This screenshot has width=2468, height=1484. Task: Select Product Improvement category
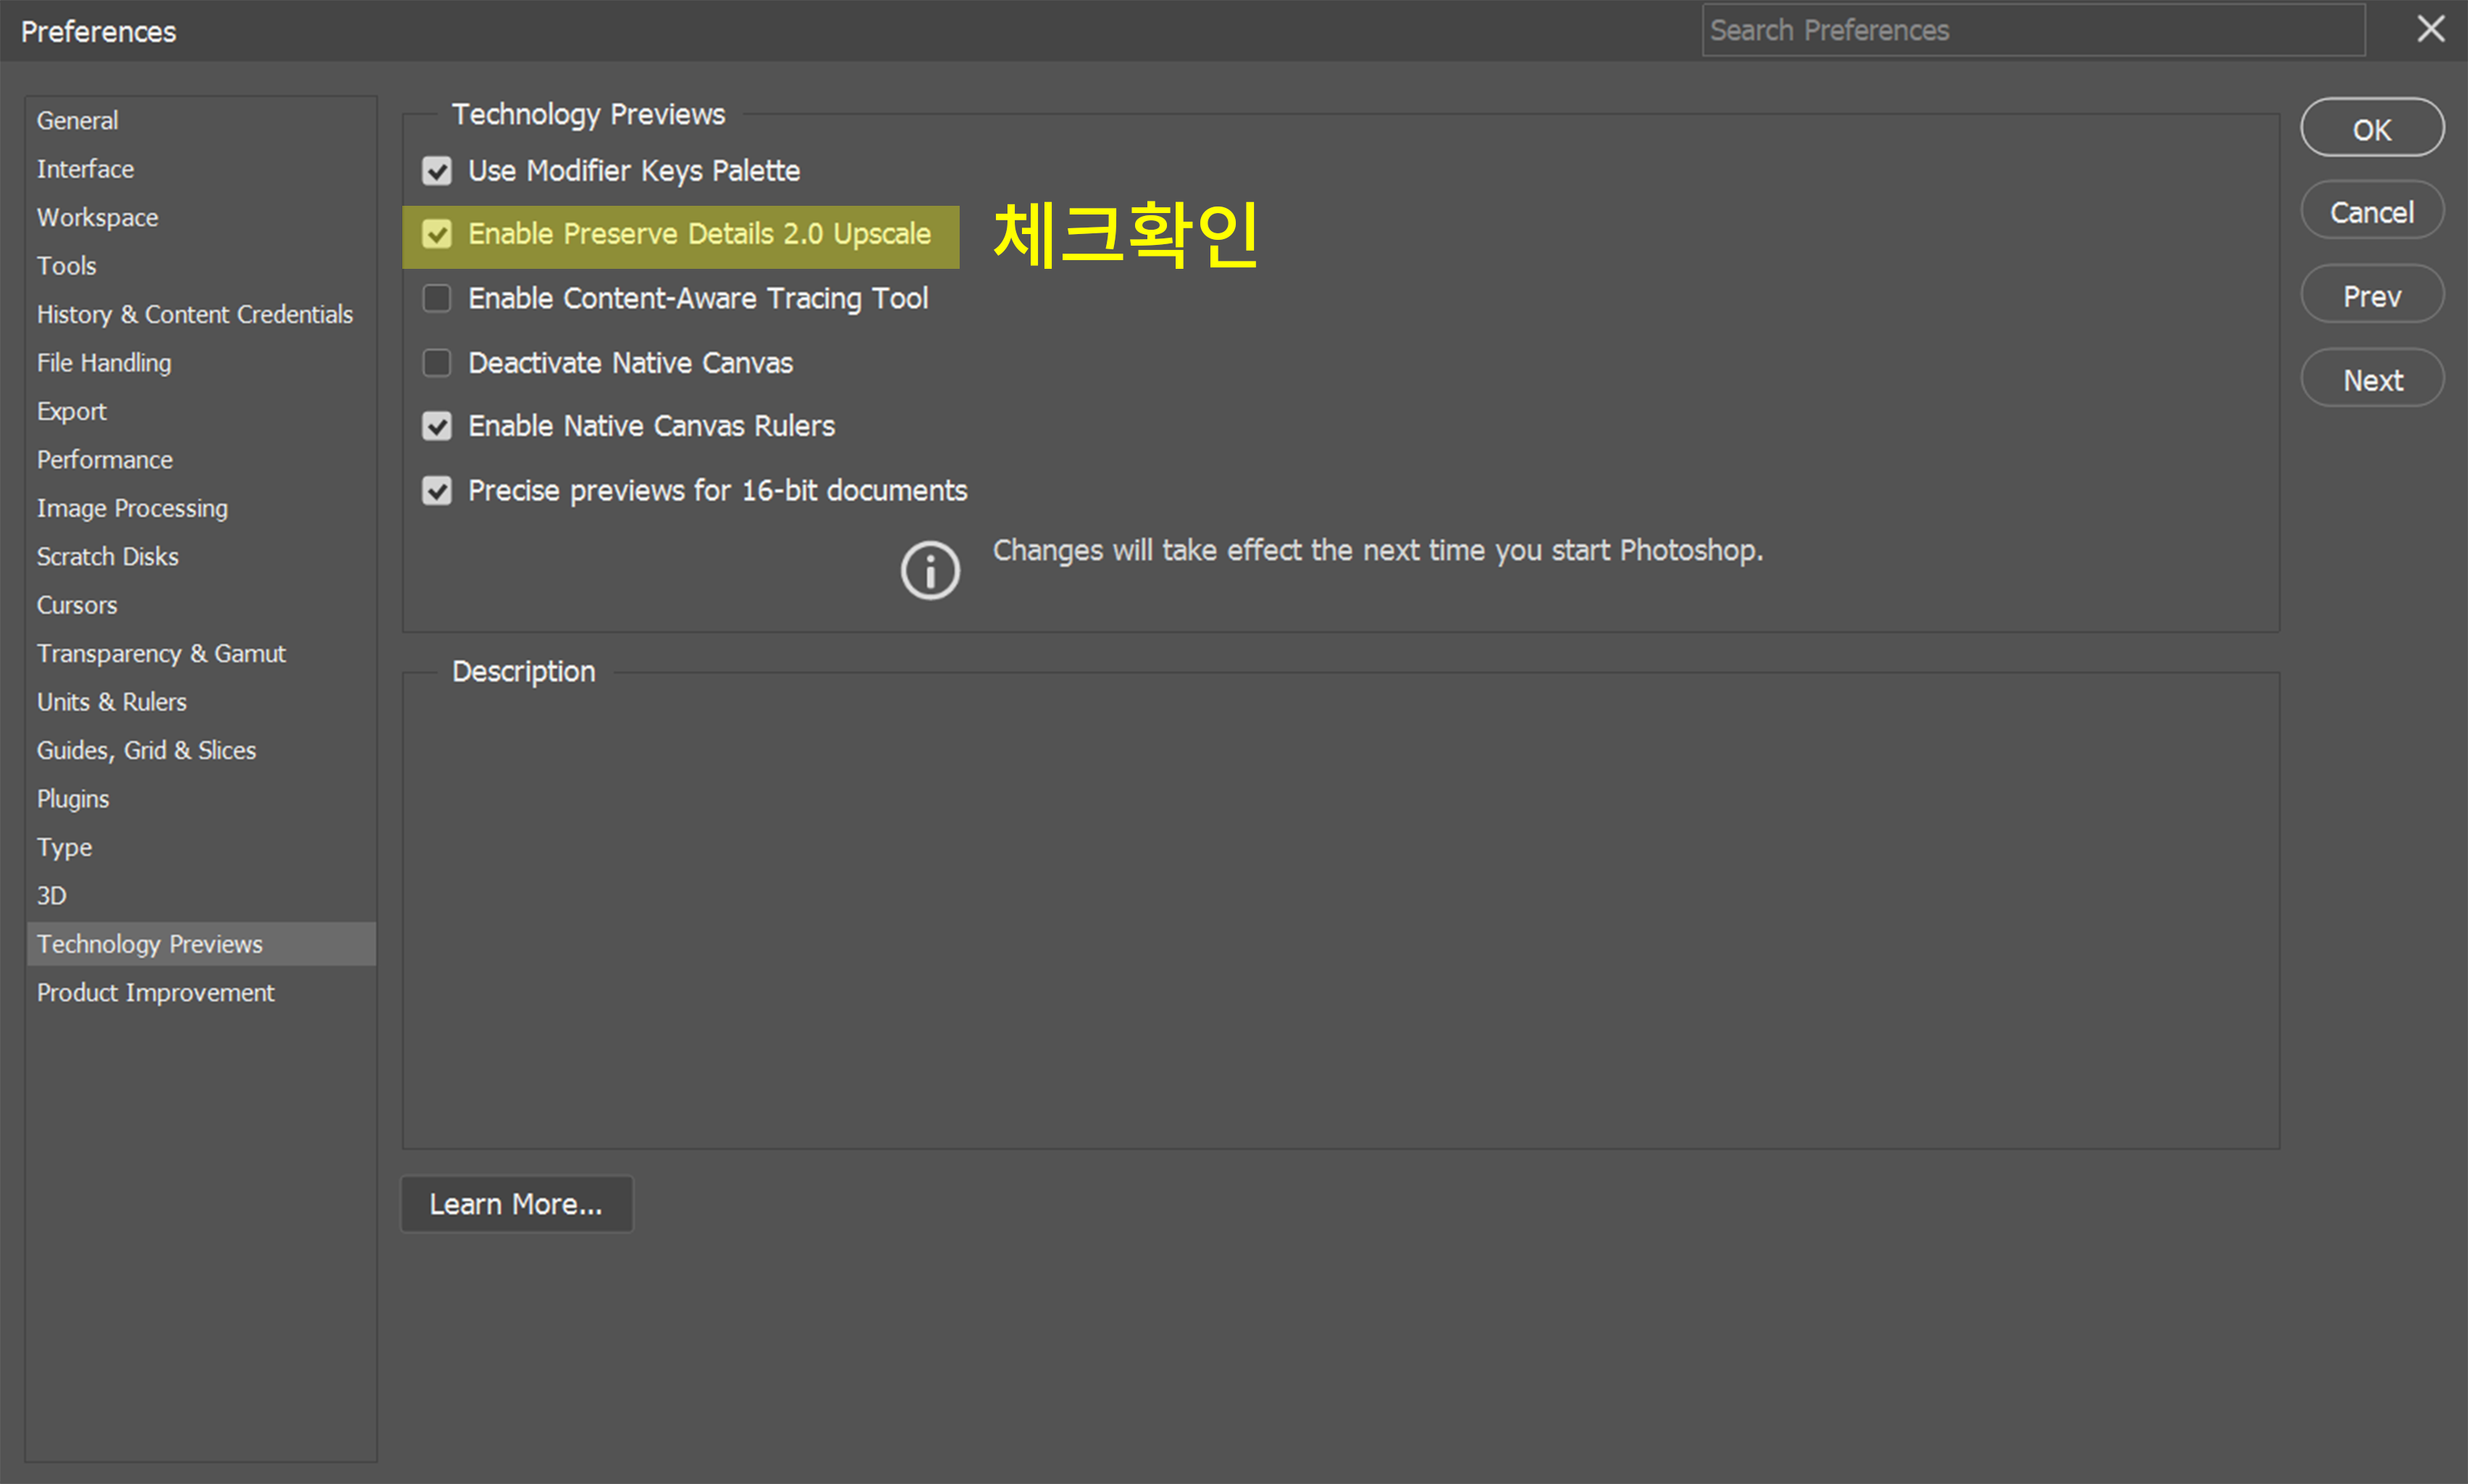pyautogui.click(x=156, y=993)
